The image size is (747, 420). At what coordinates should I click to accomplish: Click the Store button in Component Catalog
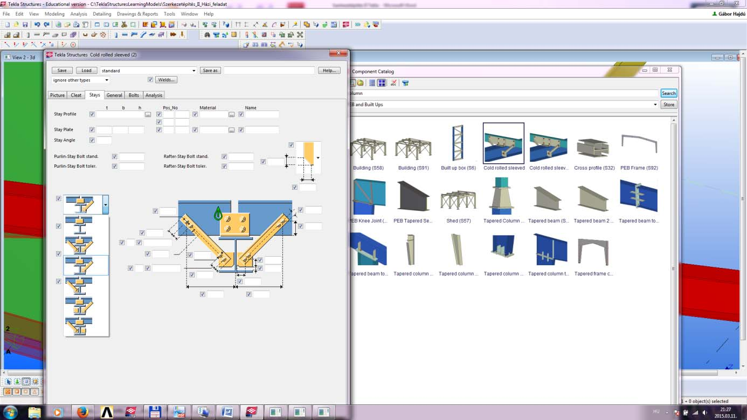(x=668, y=105)
